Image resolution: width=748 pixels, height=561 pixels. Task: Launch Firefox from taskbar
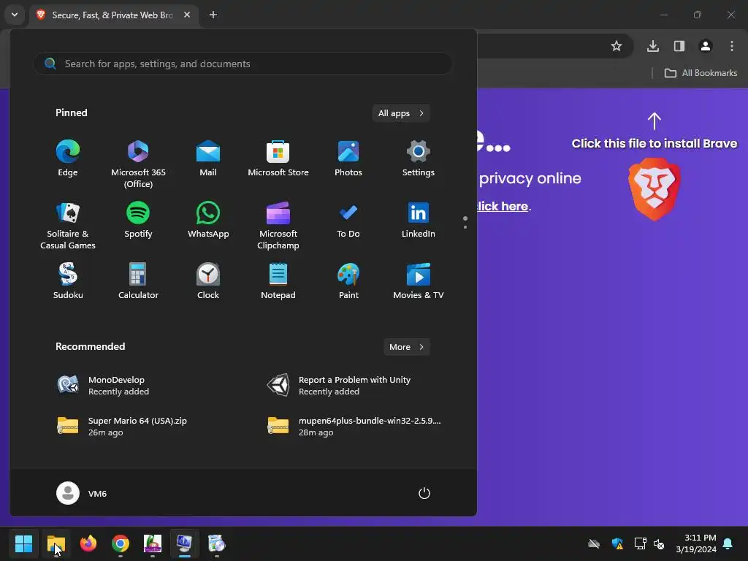tap(88, 543)
